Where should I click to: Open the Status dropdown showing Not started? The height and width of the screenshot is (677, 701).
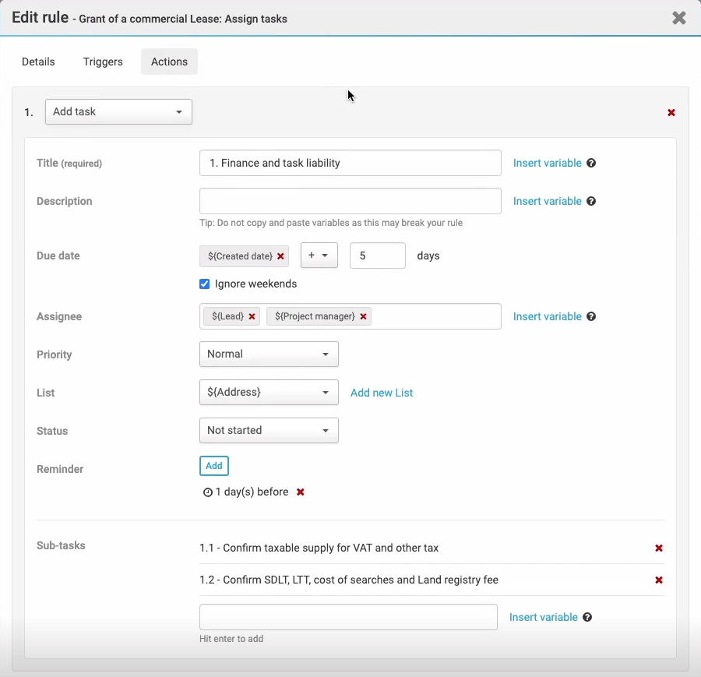(x=269, y=431)
